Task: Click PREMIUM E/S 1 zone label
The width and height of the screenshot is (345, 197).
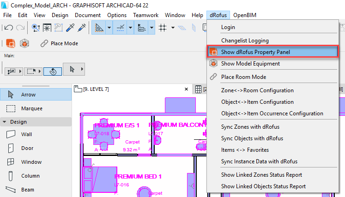Action: 117,125
